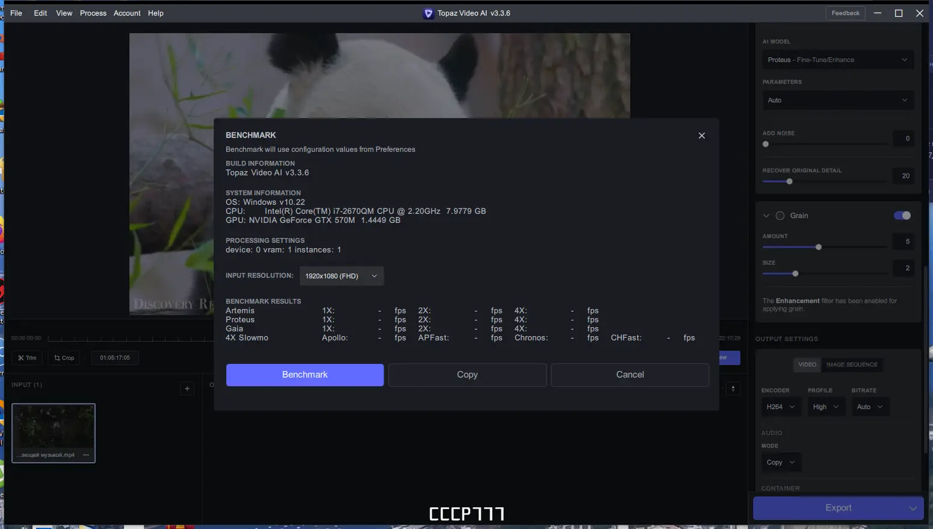
Task: Expand the Parameters Auto dropdown
Action: tap(838, 100)
